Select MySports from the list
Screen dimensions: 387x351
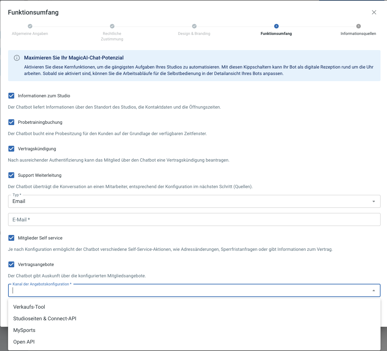tap(194, 330)
